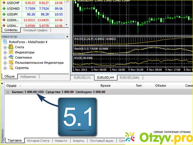Expand the Пользовательские Индикаторы node

(5, 63)
